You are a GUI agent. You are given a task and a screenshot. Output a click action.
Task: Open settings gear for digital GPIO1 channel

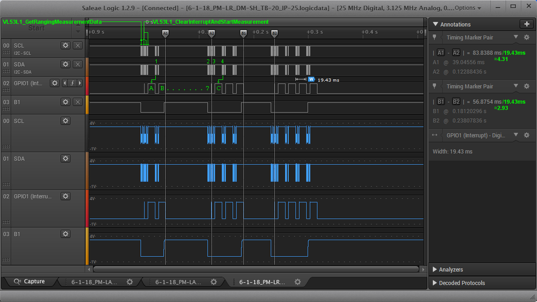(55, 83)
